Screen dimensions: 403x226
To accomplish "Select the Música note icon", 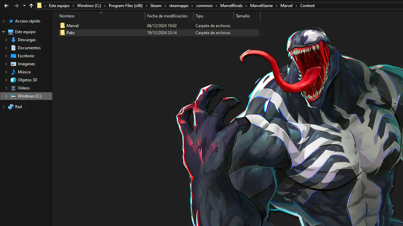I will tap(13, 72).
